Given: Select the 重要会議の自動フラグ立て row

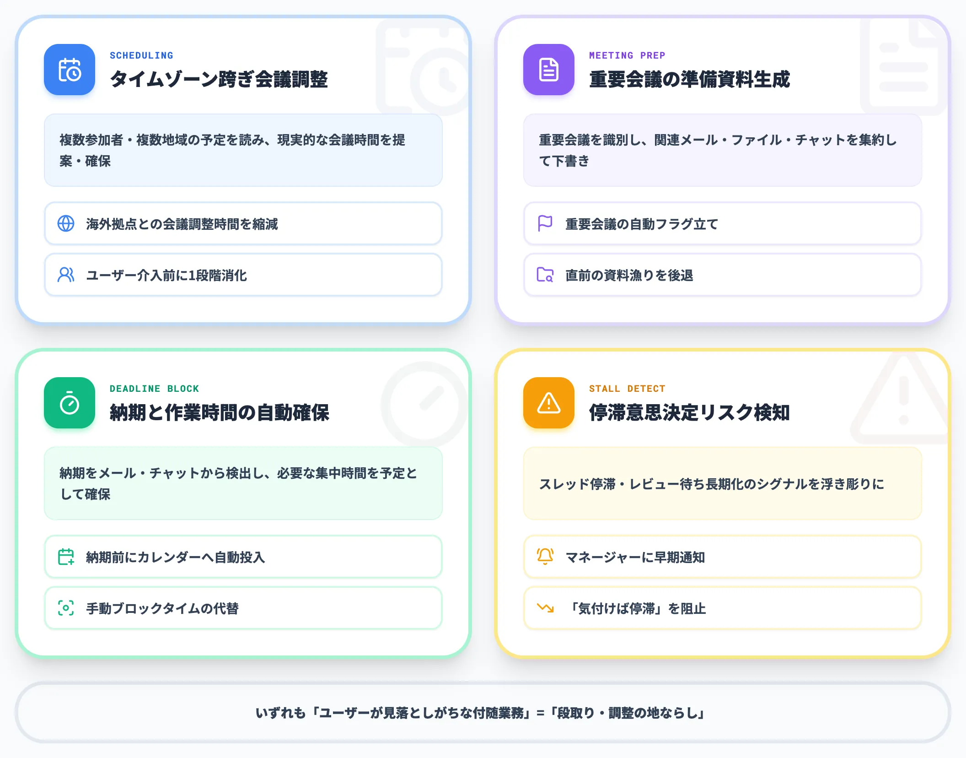Looking at the screenshot, I should [x=723, y=224].
